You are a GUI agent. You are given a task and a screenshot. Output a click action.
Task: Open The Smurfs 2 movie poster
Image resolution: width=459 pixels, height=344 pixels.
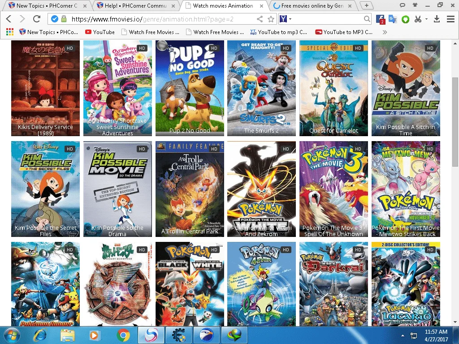click(261, 88)
